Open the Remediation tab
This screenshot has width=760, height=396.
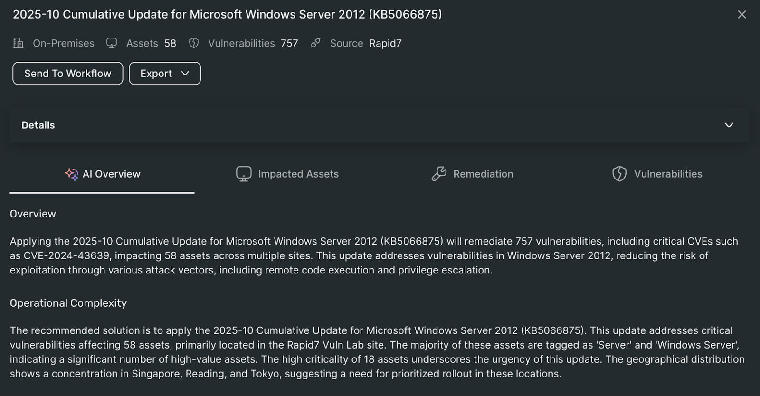click(483, 174)
